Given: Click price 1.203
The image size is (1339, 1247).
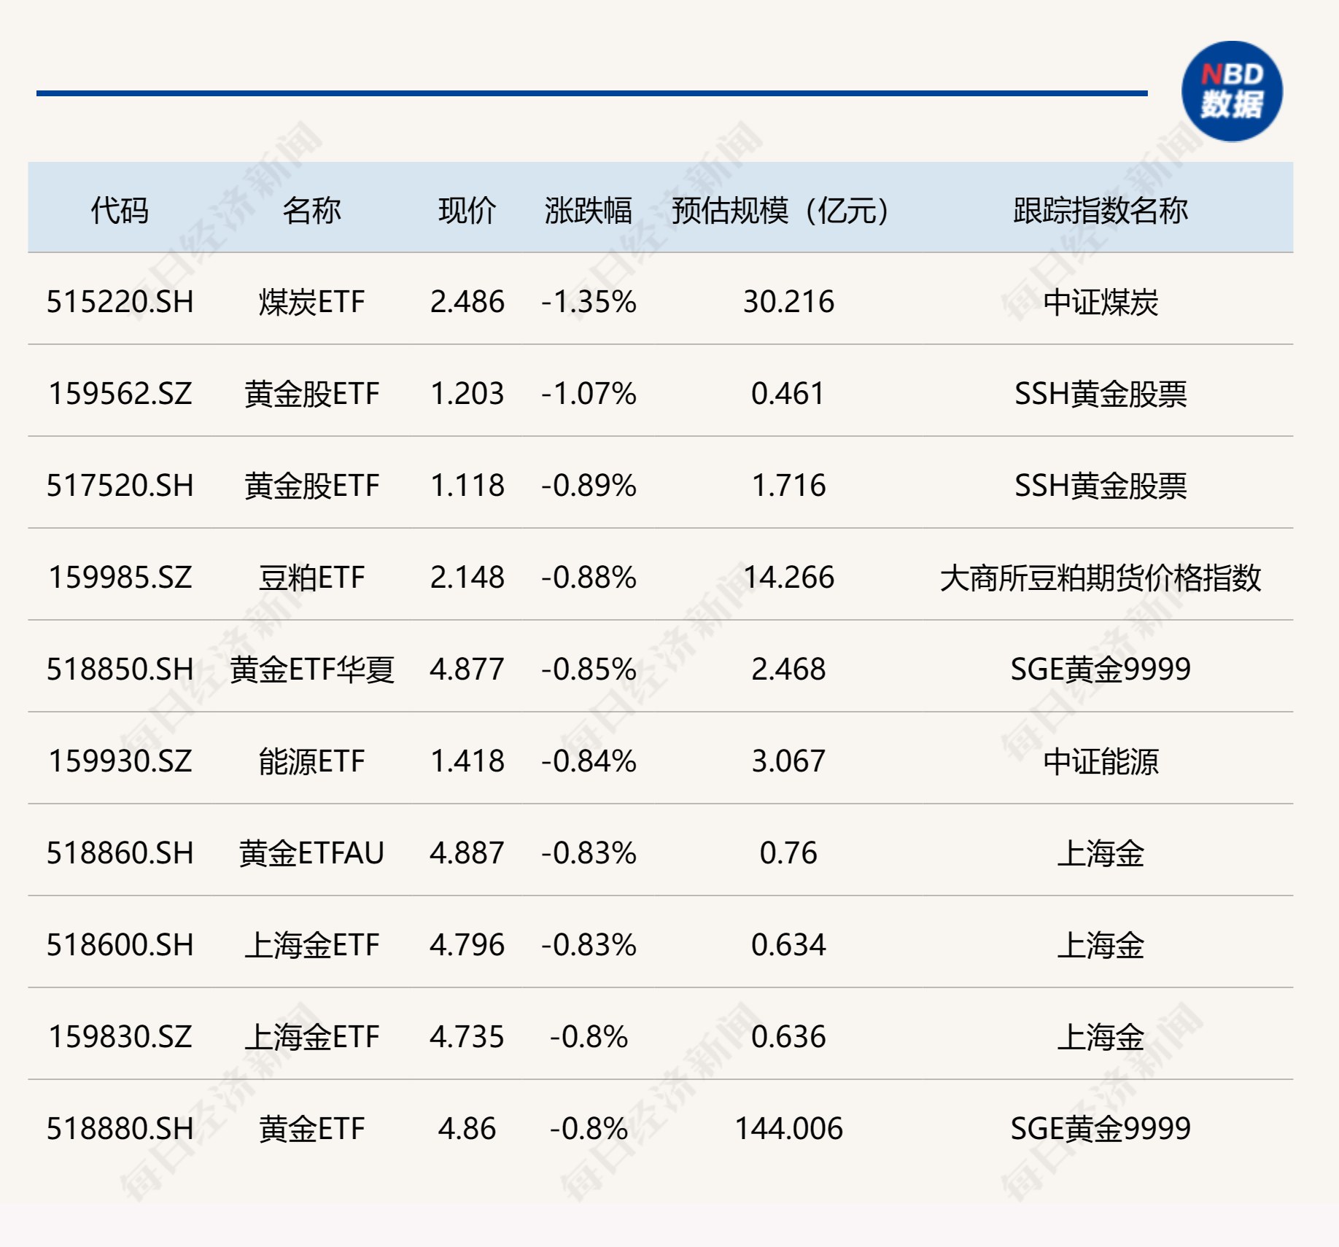Looking at the screenshot, I should point(467,394).
